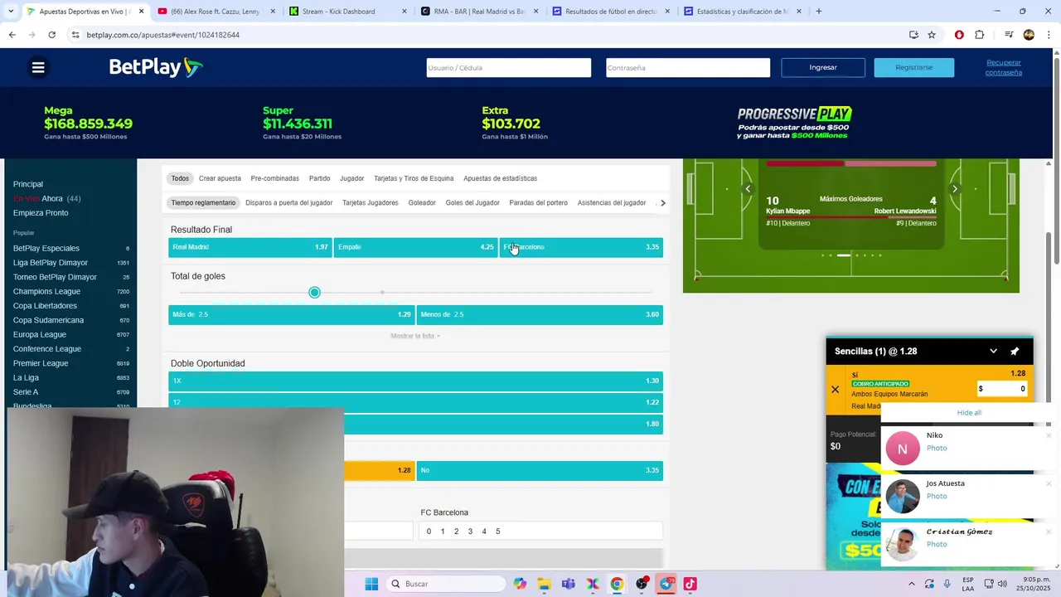Image resolution: width=1061 pixels, height=597 pixels.
Task: Dismiss the Jos Atuesta notification
Action: pyautogui.click(x=1049, y=483)
